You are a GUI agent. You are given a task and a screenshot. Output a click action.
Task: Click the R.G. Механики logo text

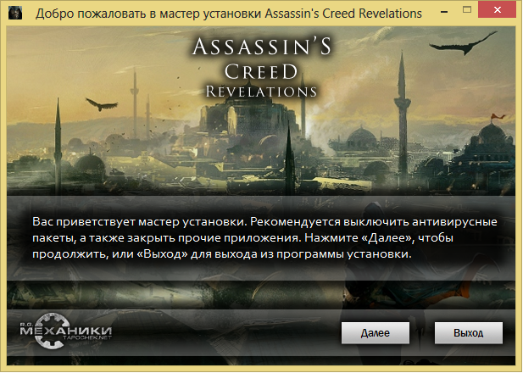tap(66, 331)
